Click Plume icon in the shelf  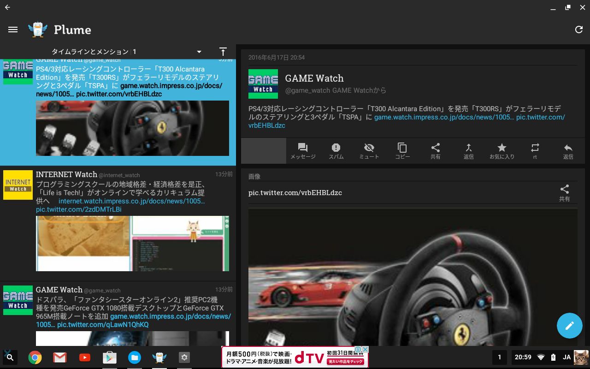[x=159, y=357]
